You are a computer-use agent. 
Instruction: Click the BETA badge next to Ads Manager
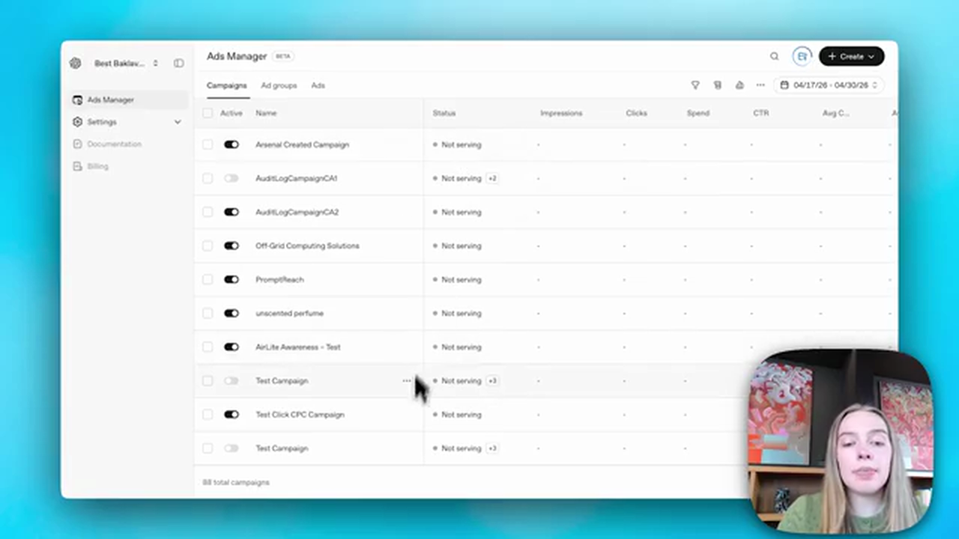click(x=282, y=56)
